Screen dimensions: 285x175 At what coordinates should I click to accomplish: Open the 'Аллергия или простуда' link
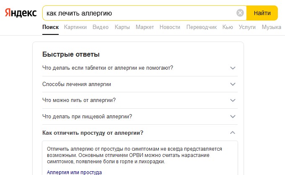[74, 172]
